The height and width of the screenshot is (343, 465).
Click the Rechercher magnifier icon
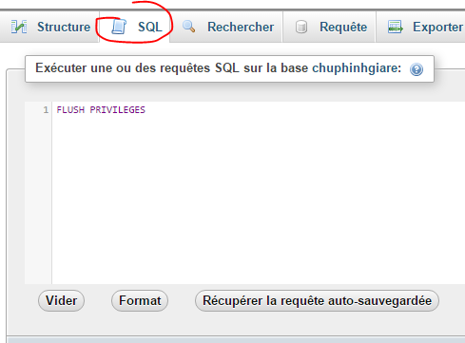[x=189, y=27]
